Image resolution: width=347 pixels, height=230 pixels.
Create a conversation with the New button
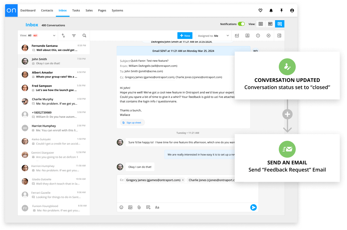point(185,35)
